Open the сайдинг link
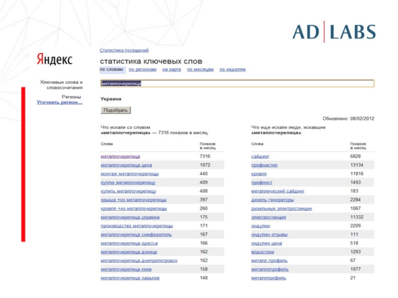 pyautogui.click(x=260, y=156)
